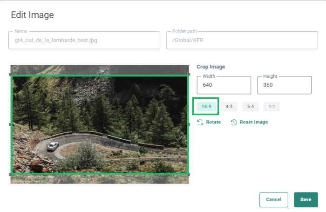Pick the 1:1 square aspect ratio

(272, 107)
